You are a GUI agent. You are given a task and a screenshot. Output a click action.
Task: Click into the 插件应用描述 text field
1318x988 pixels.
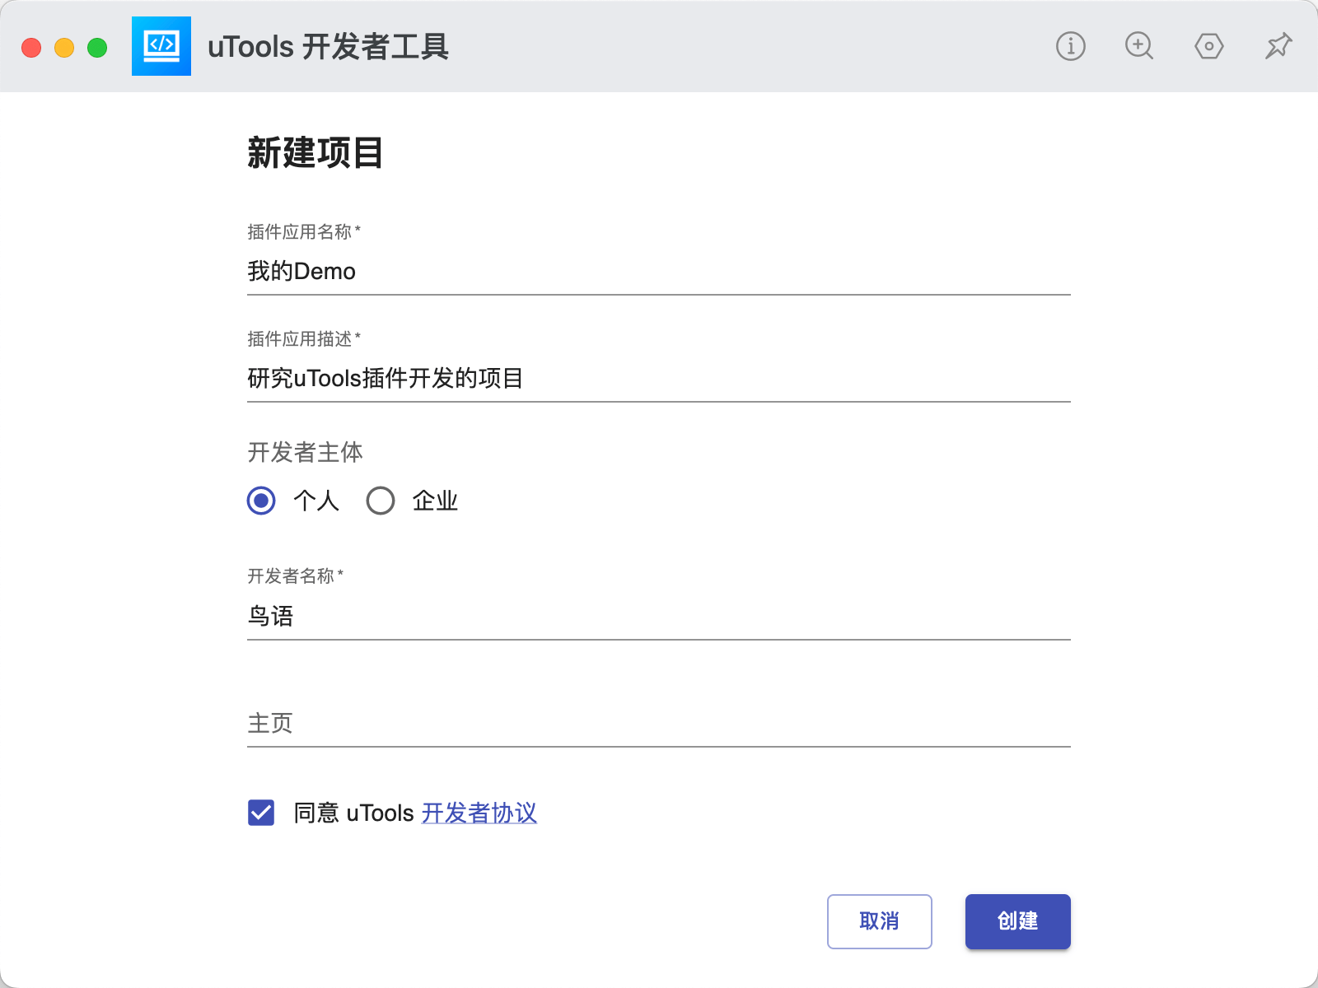coord(657,379)
